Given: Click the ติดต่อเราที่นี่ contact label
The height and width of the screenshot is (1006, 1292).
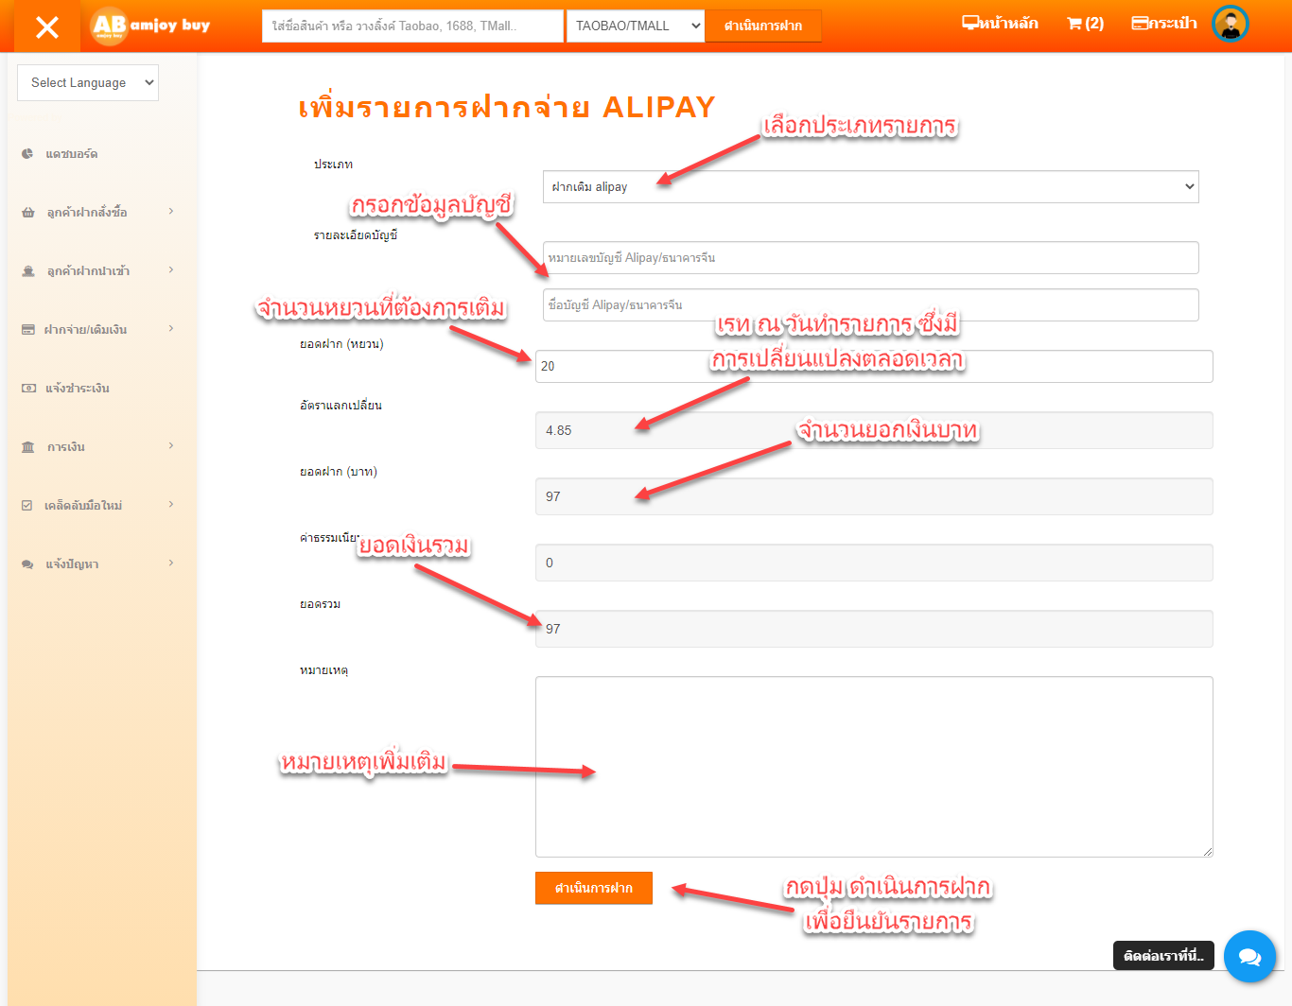Looking at the screenshot, I should pos(1163,956).
